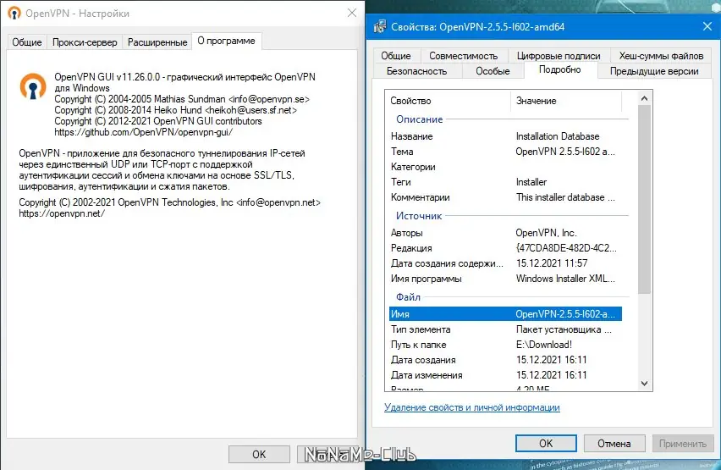This screenshot has width=721, height=470.
Task: Select the Путь к папке row
Action: (505, 345)
